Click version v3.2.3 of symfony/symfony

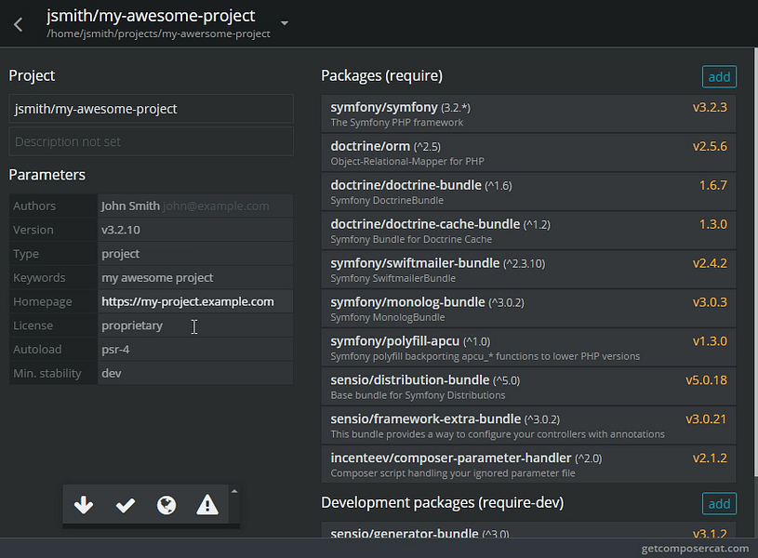point(710,107)
